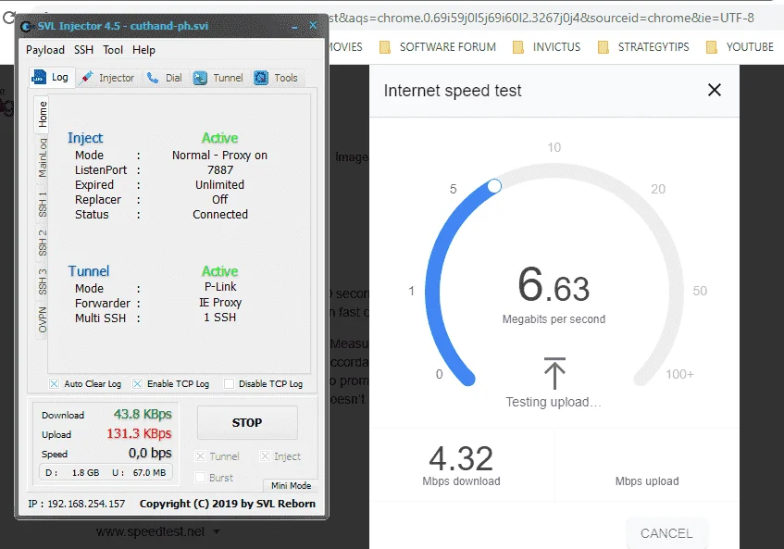Image resolution: width=784 pixels, height=549 pixels.
Task: Click the Upload speed 131.3 KBps value
Action: [x=139, y=433]
